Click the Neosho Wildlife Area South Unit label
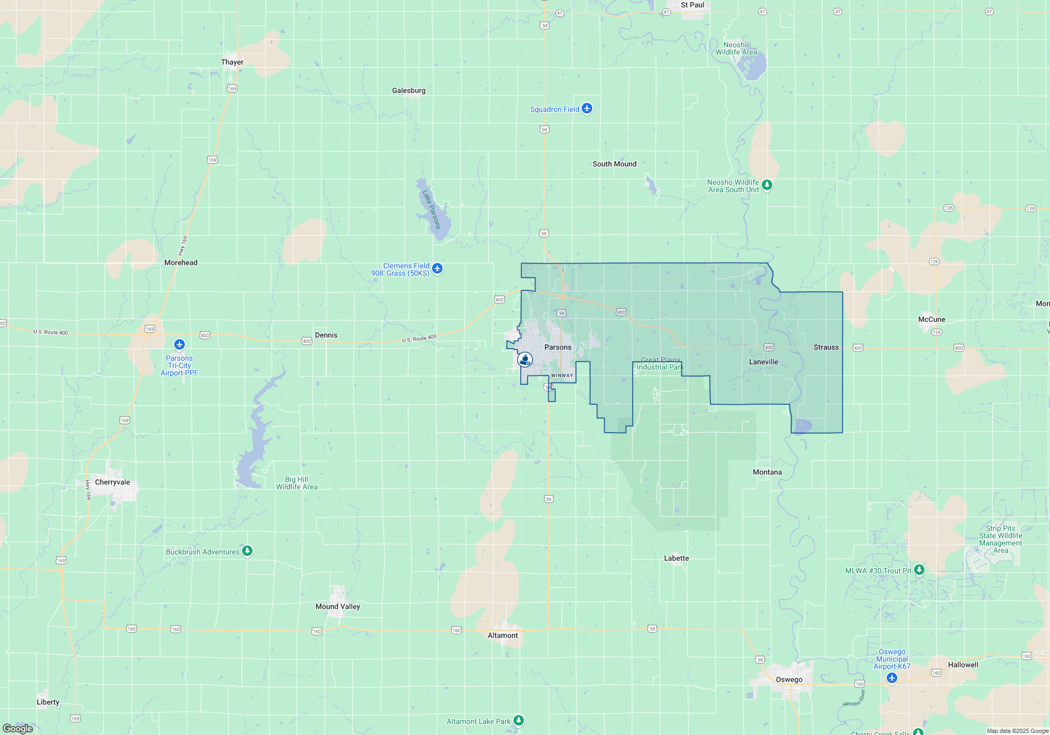Image resolution: width=1050 pixels, height=735 pixels. coord(733,186)
